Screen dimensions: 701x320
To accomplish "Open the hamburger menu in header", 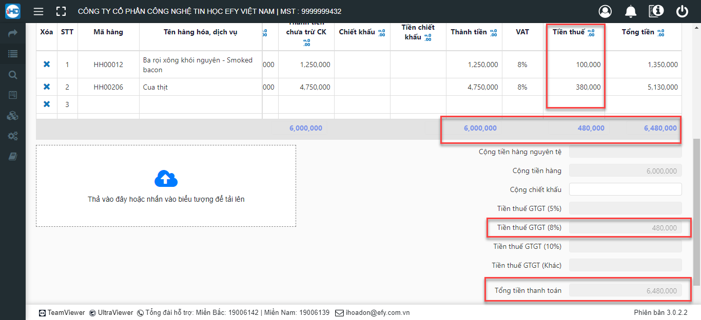I will 38,11.
